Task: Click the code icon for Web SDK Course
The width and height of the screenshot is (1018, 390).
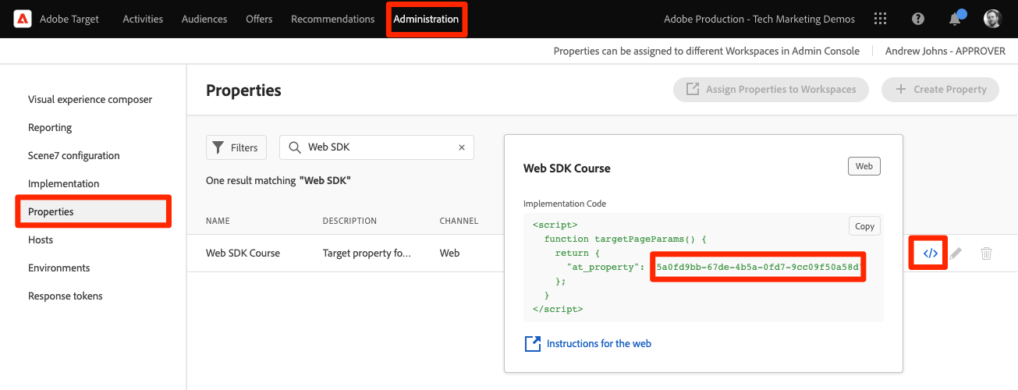Action: tap(930, 253)
